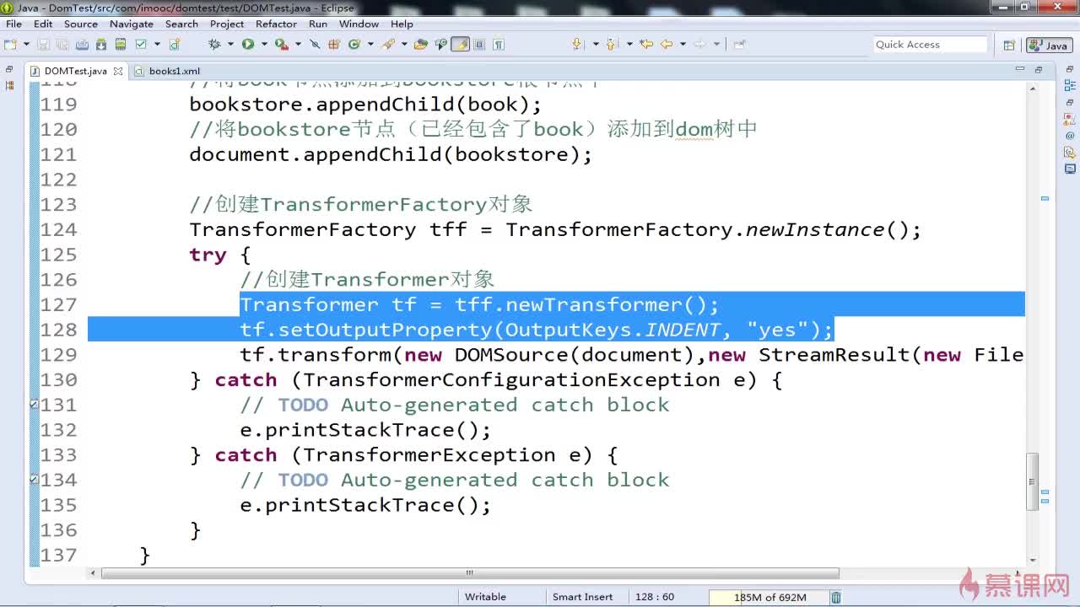Click the horizontal scrollbar thumb
1080x607 pixels.
470,573
